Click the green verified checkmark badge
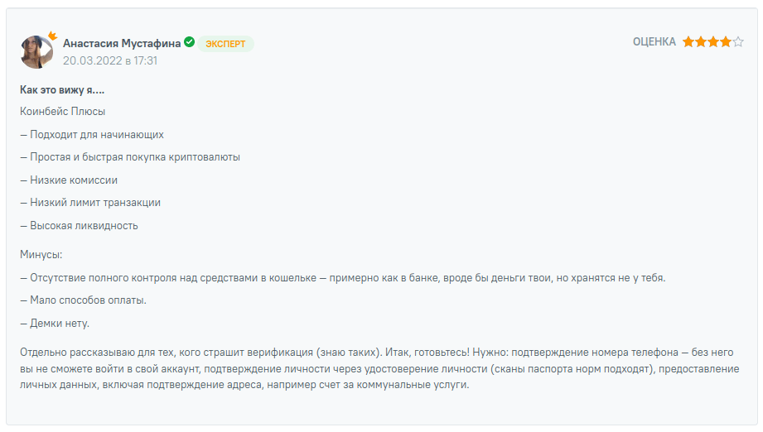This screenshot has width=763, height=432. click(190, 42)
